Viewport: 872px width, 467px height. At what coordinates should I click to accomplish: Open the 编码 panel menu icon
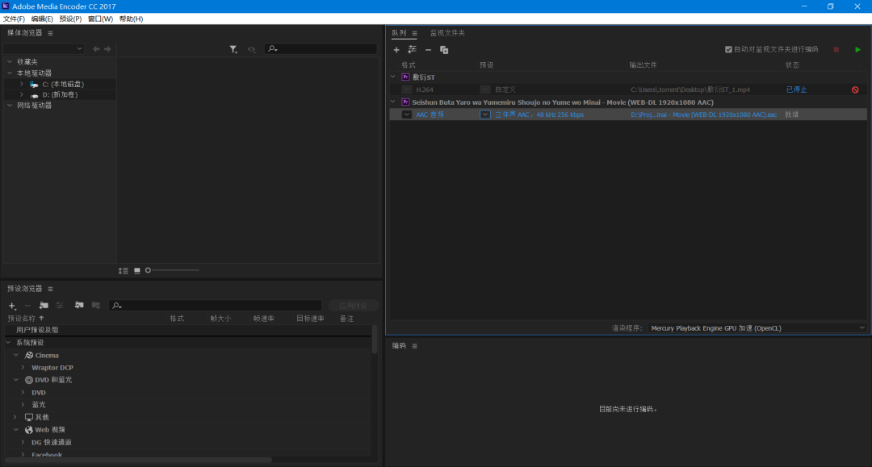[414, 346]
